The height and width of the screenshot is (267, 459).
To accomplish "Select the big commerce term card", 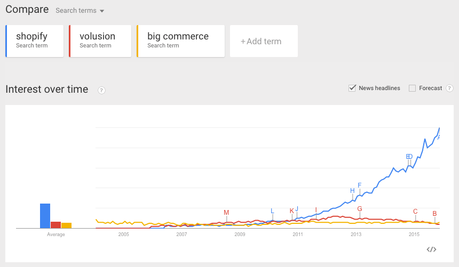I will pos(180,41).
